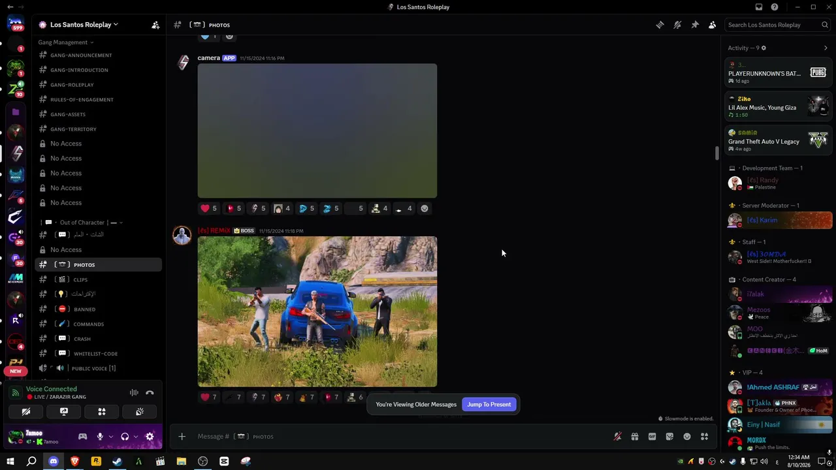Open the blurred camera app image

(317, 131)
